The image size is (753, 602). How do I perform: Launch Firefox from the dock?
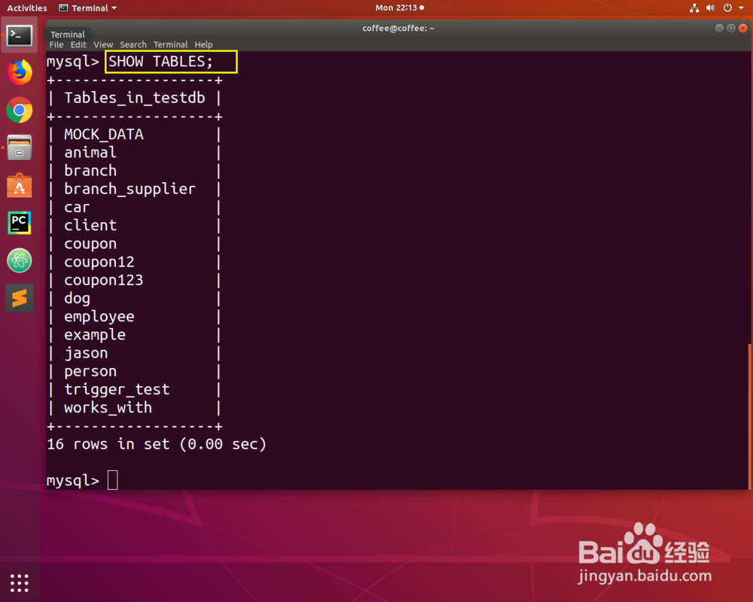20,72
